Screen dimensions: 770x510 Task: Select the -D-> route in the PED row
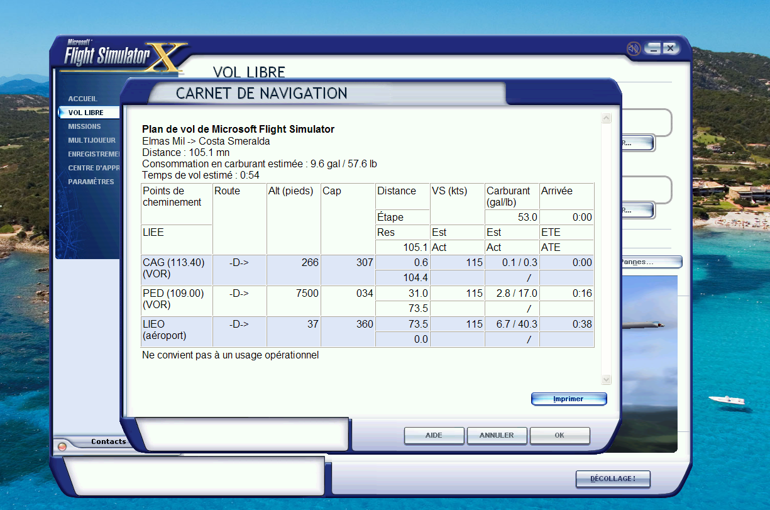(239, 293)
